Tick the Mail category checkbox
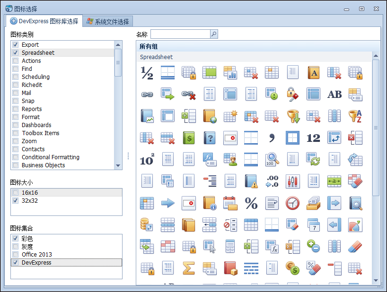The height and width of the screenshot is (292, 387). pos(15,93)
